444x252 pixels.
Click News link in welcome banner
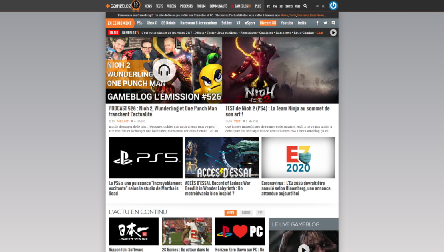284,15
